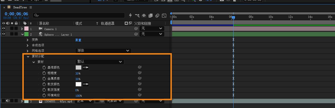The height and width of the screenshot is (108, 335).
Task: Open the 默认 material dropdown
Action: pyautogui.click(x=99, y=62)
